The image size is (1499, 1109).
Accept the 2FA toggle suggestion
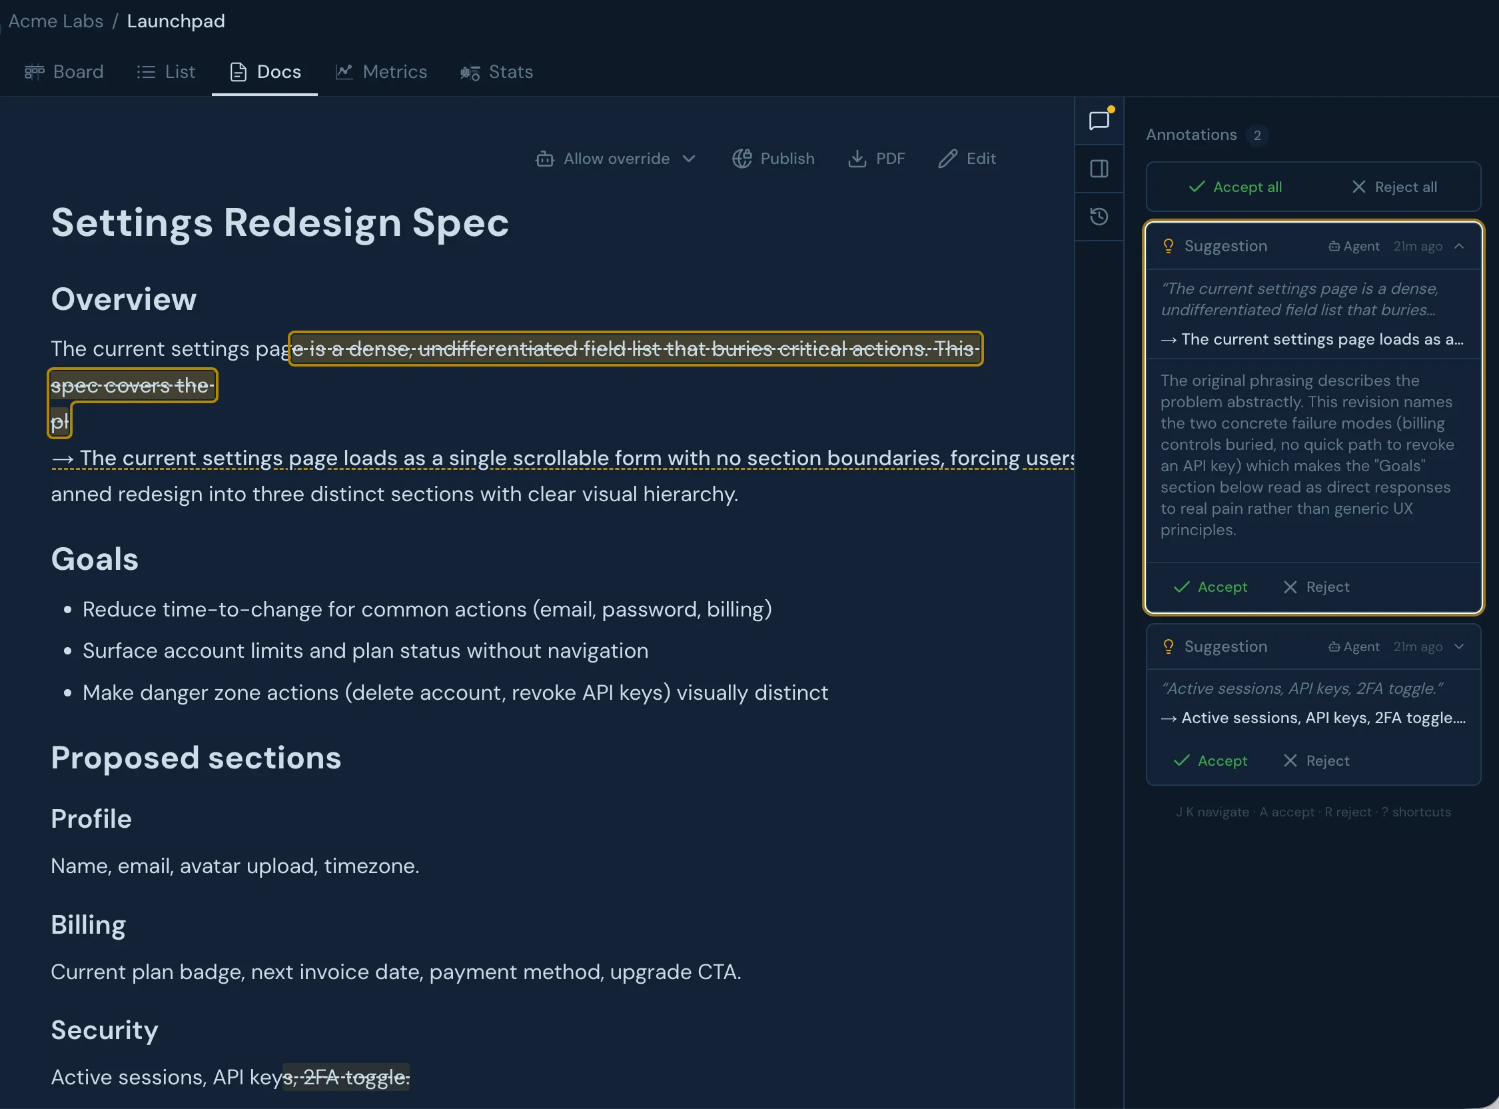coord(1210,761)
